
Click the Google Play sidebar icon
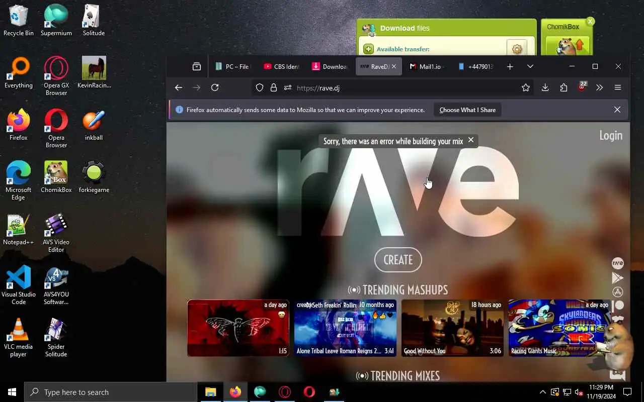617,277
